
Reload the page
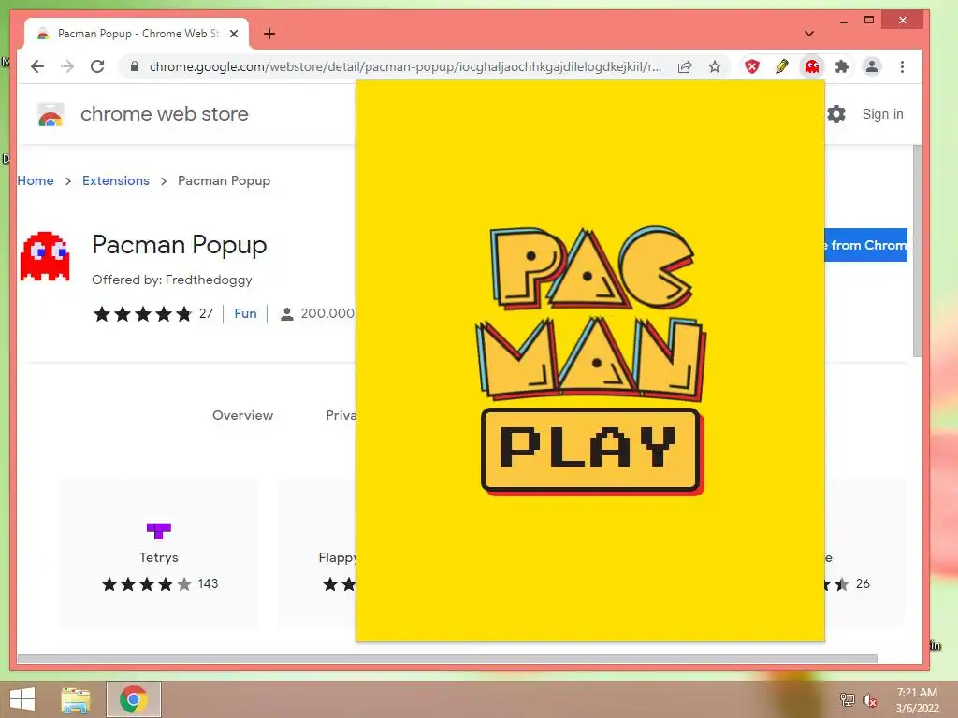point(97,66)
